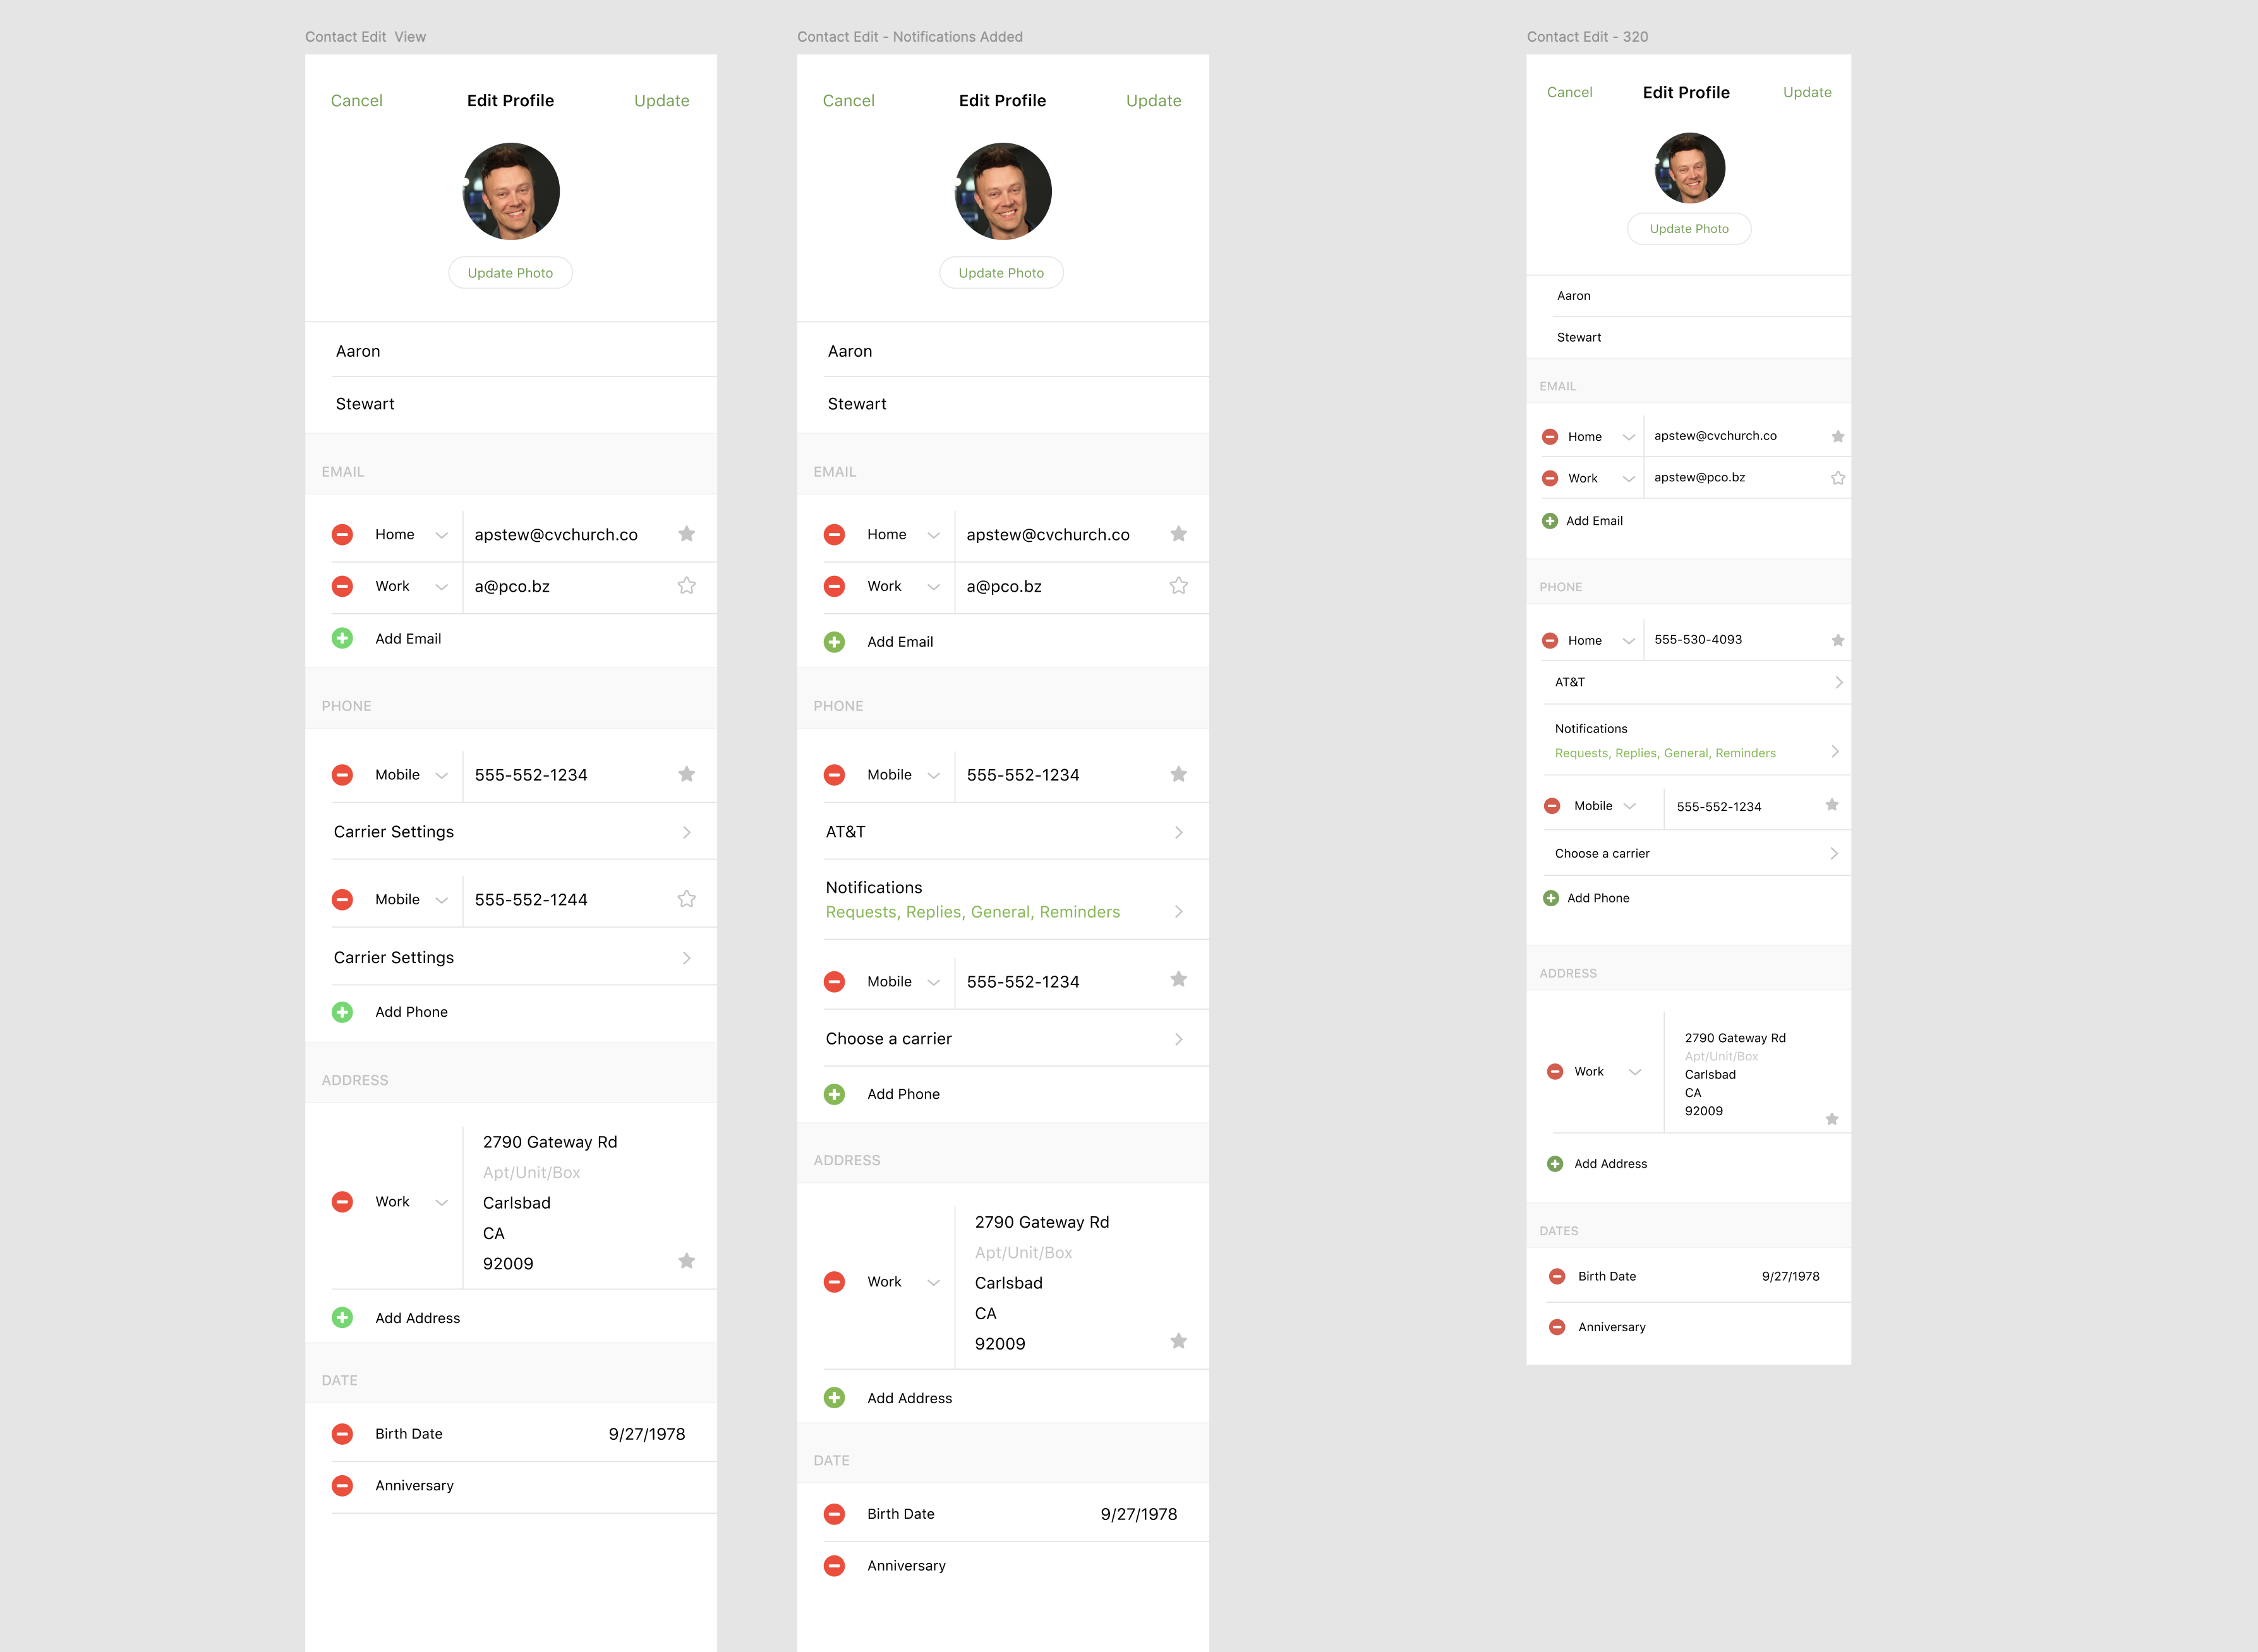Open Notifications row chevron in Notifications Added screen
This screenshot has width=2258, height=1652.
pos(1178,912)
